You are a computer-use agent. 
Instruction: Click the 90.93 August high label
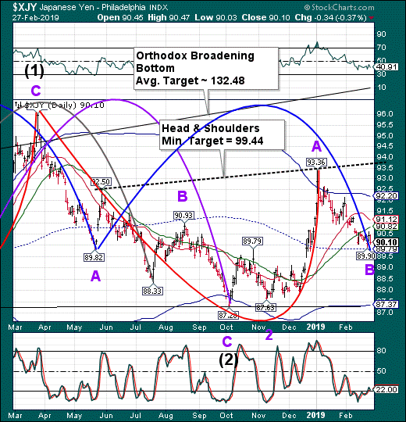pyautogui.click(x=183, y=216)
